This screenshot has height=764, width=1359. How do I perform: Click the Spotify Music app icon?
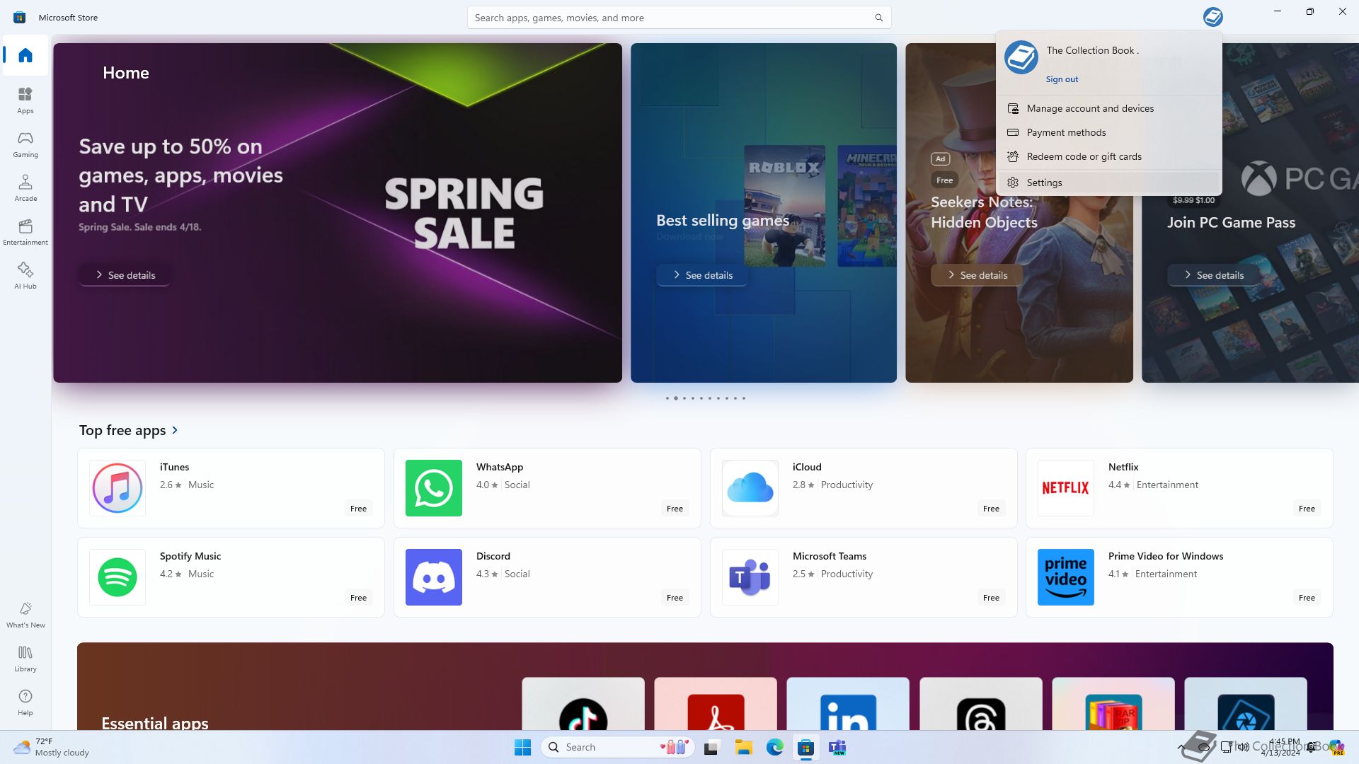click(x=117, y=577)
